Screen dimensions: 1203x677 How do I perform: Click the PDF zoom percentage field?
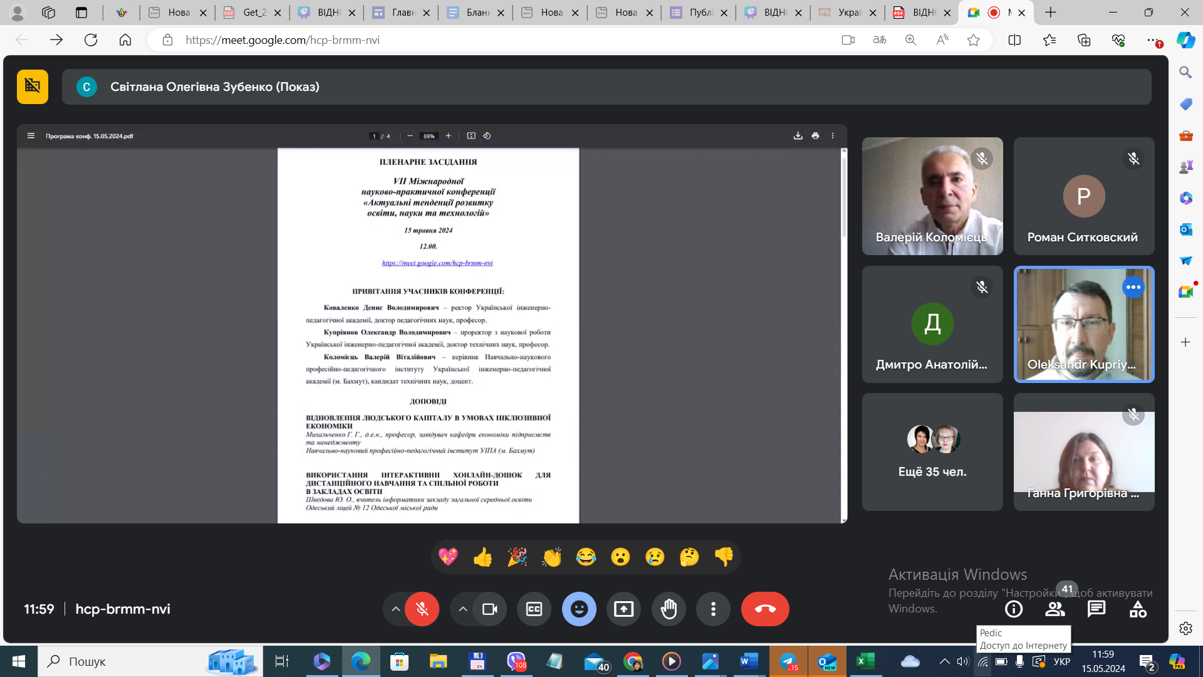(x=429, y=135)
